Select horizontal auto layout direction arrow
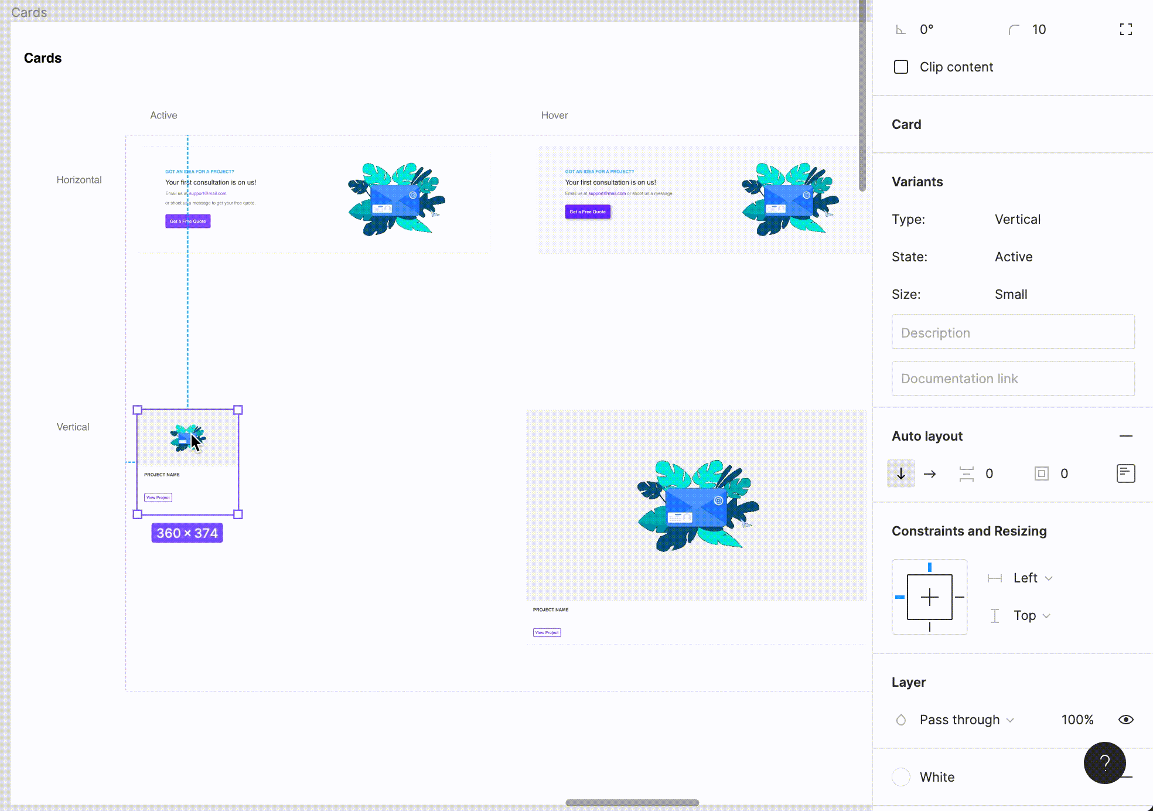This screenshot has height=811, width=1153. [930, 473]
